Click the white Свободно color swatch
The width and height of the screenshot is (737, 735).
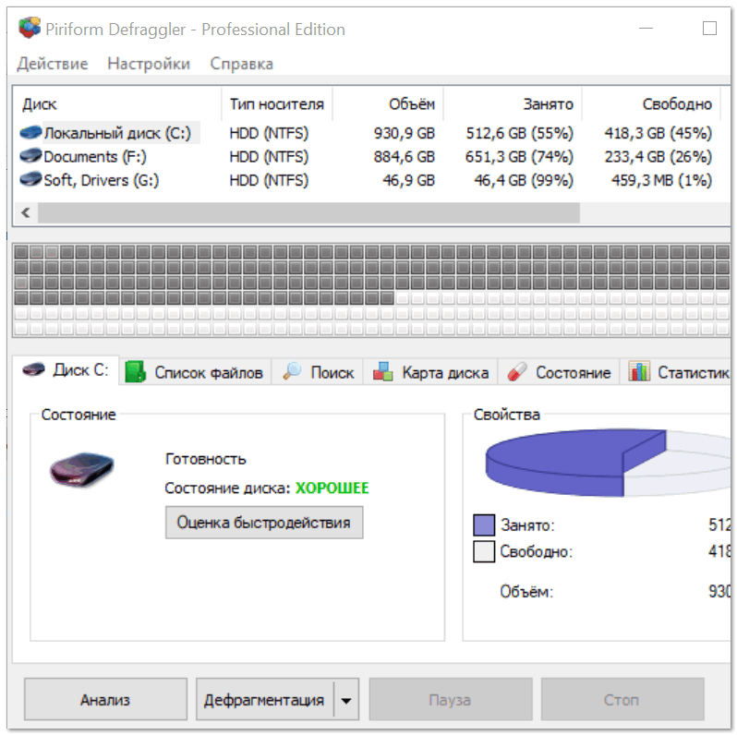[x=484, y=551]
